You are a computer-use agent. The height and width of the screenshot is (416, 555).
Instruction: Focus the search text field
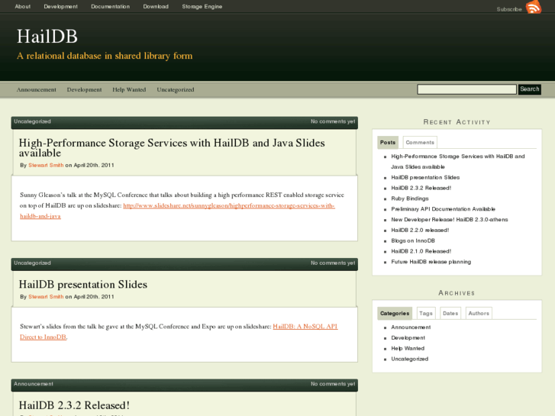tap(466, 89)
